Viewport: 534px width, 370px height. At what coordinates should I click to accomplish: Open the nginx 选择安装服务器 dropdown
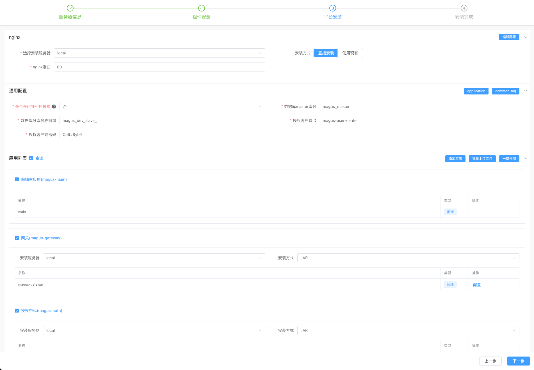click(159, 53)
